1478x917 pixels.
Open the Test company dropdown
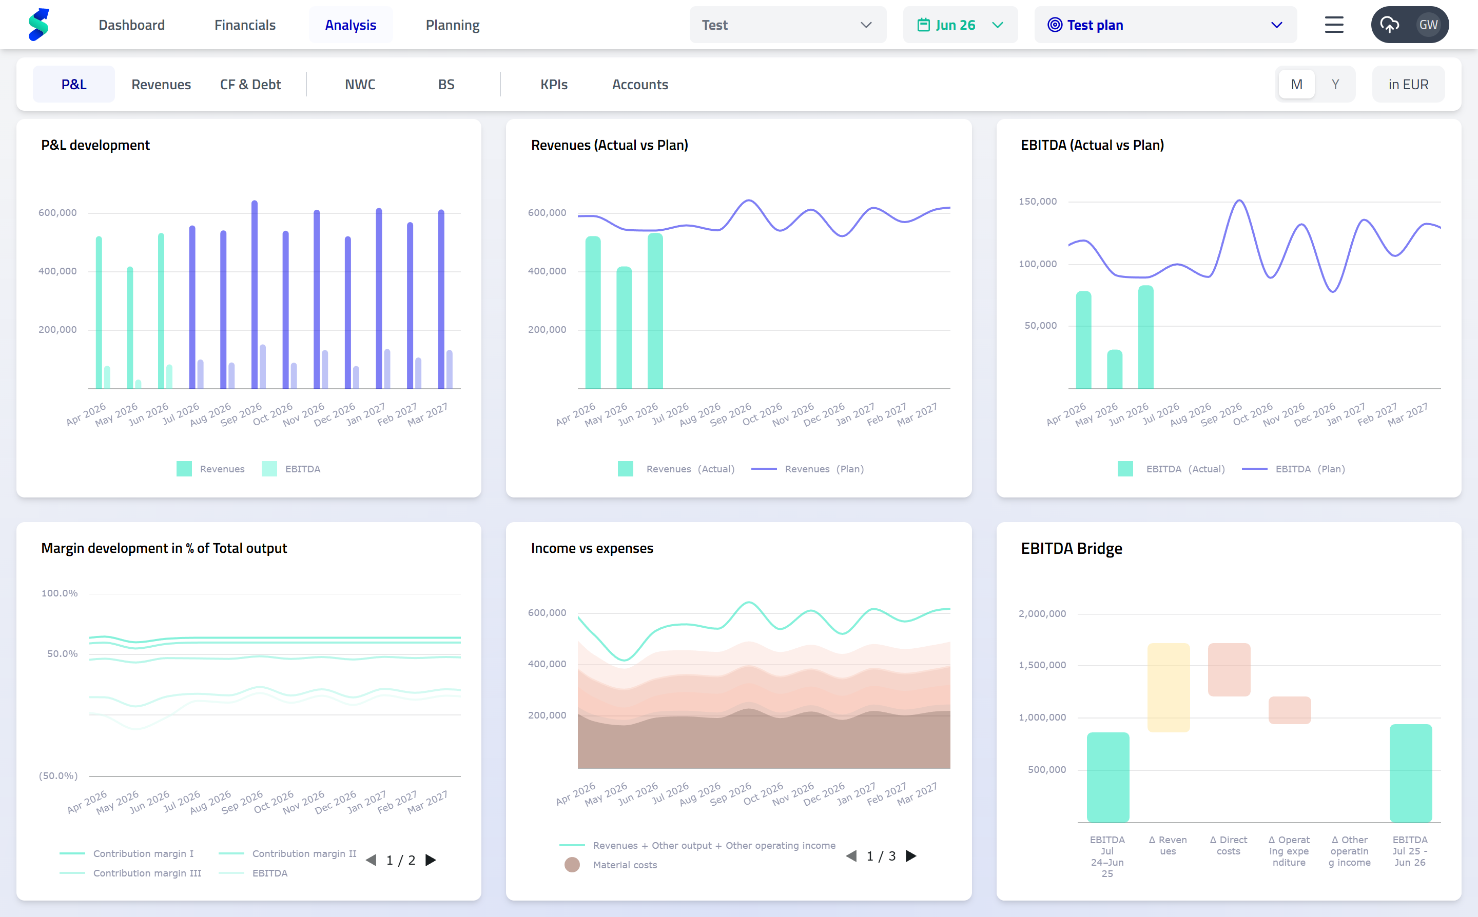click(x=787, y=25)
